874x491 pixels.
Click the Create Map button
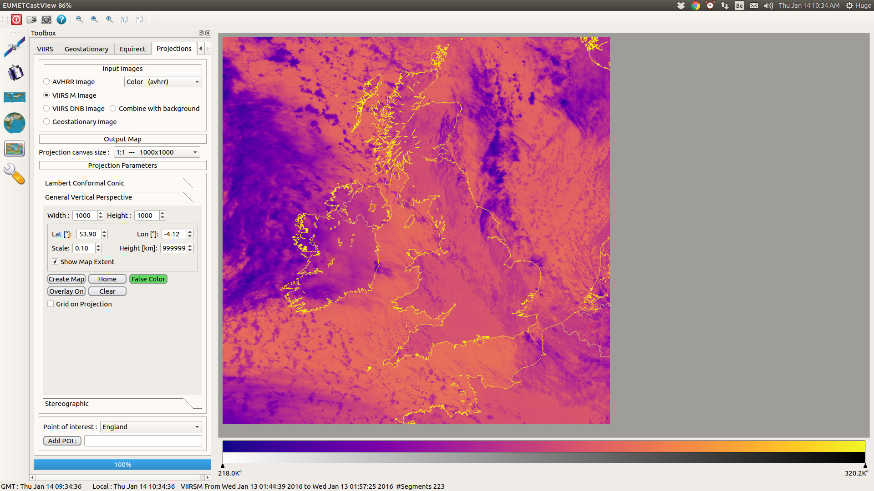point(66,279)
